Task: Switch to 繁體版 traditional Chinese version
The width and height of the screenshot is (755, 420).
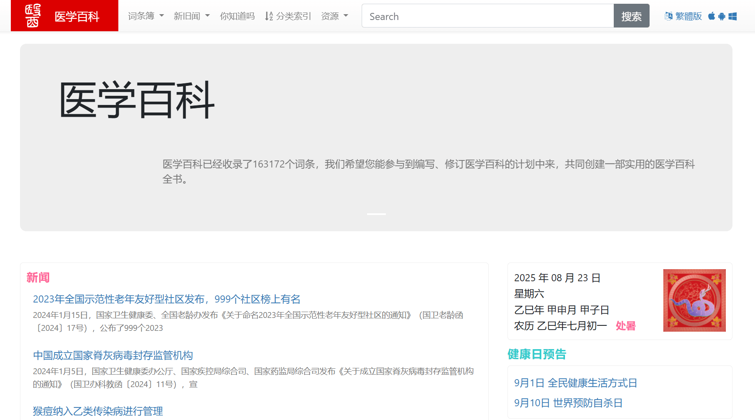Action: tap(688, 16)
